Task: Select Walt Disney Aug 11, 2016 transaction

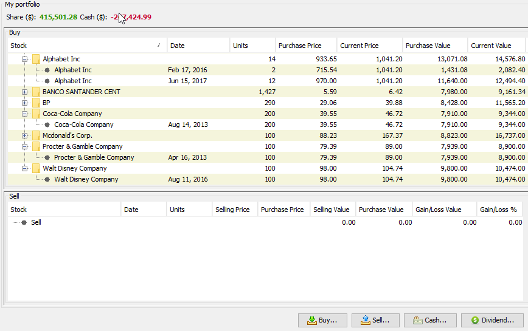Action: tap(266, 179)
